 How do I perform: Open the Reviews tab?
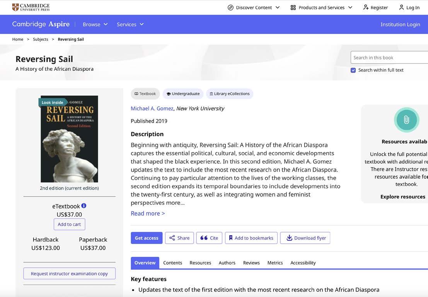251,263
